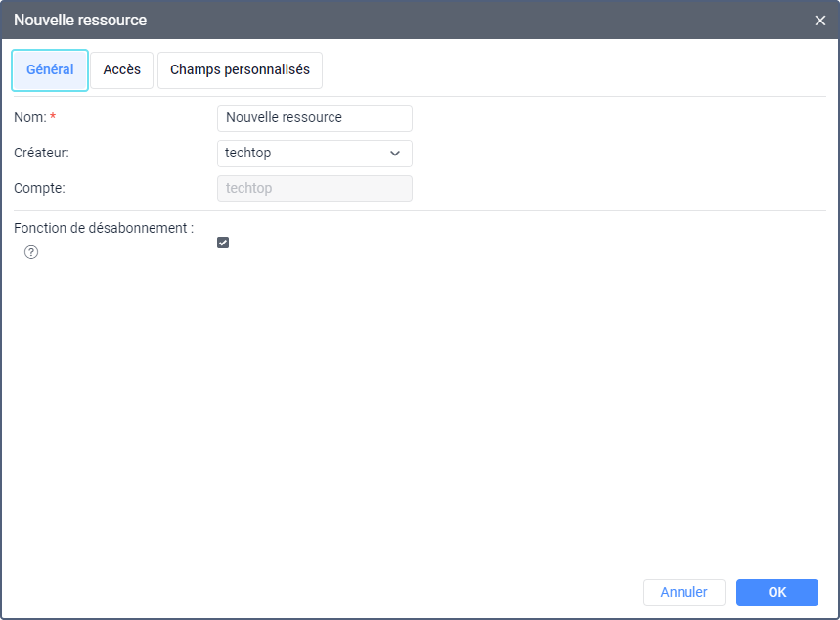Confirm with the OK button
840x620 pixels.
click(x=777, y=592)
